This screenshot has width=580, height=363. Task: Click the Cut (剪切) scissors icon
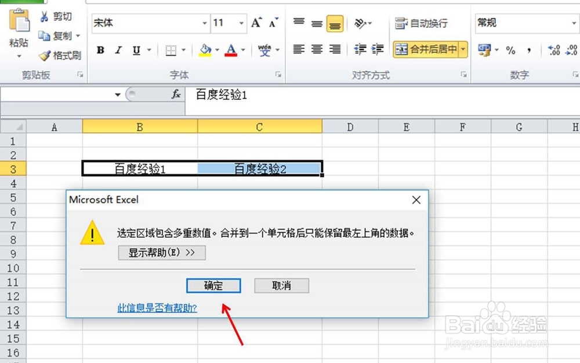(45, 17)
